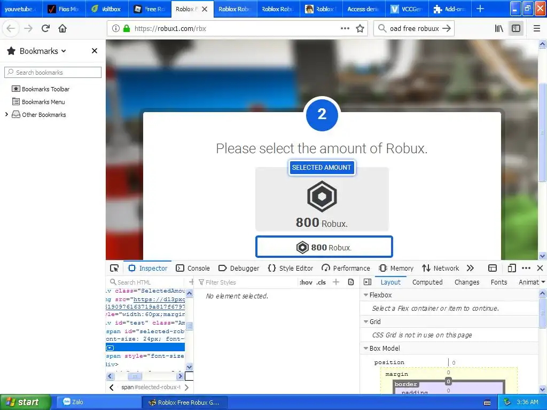
Task: Switch to the Computed sidebar tab
Action: point(427,282)
